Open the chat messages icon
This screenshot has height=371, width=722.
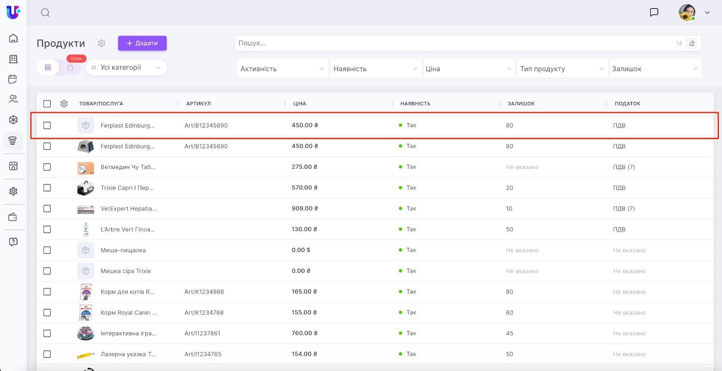(654, 12)
